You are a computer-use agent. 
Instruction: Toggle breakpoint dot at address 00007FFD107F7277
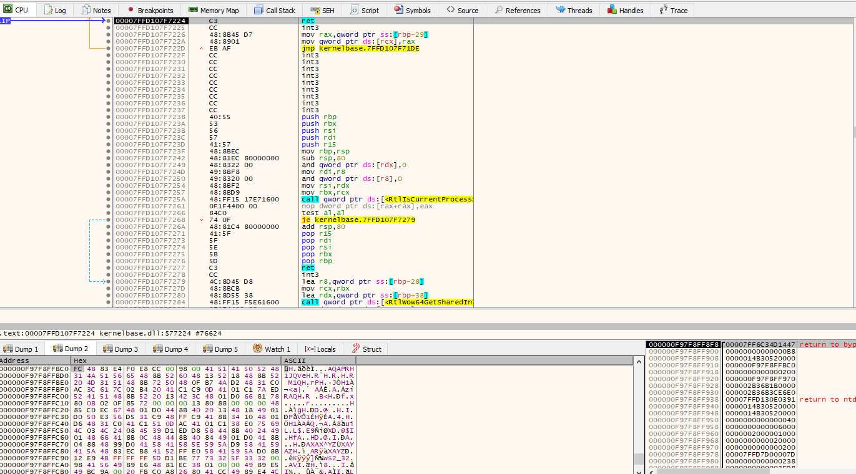pyautogui.click(x=109, y=268)
